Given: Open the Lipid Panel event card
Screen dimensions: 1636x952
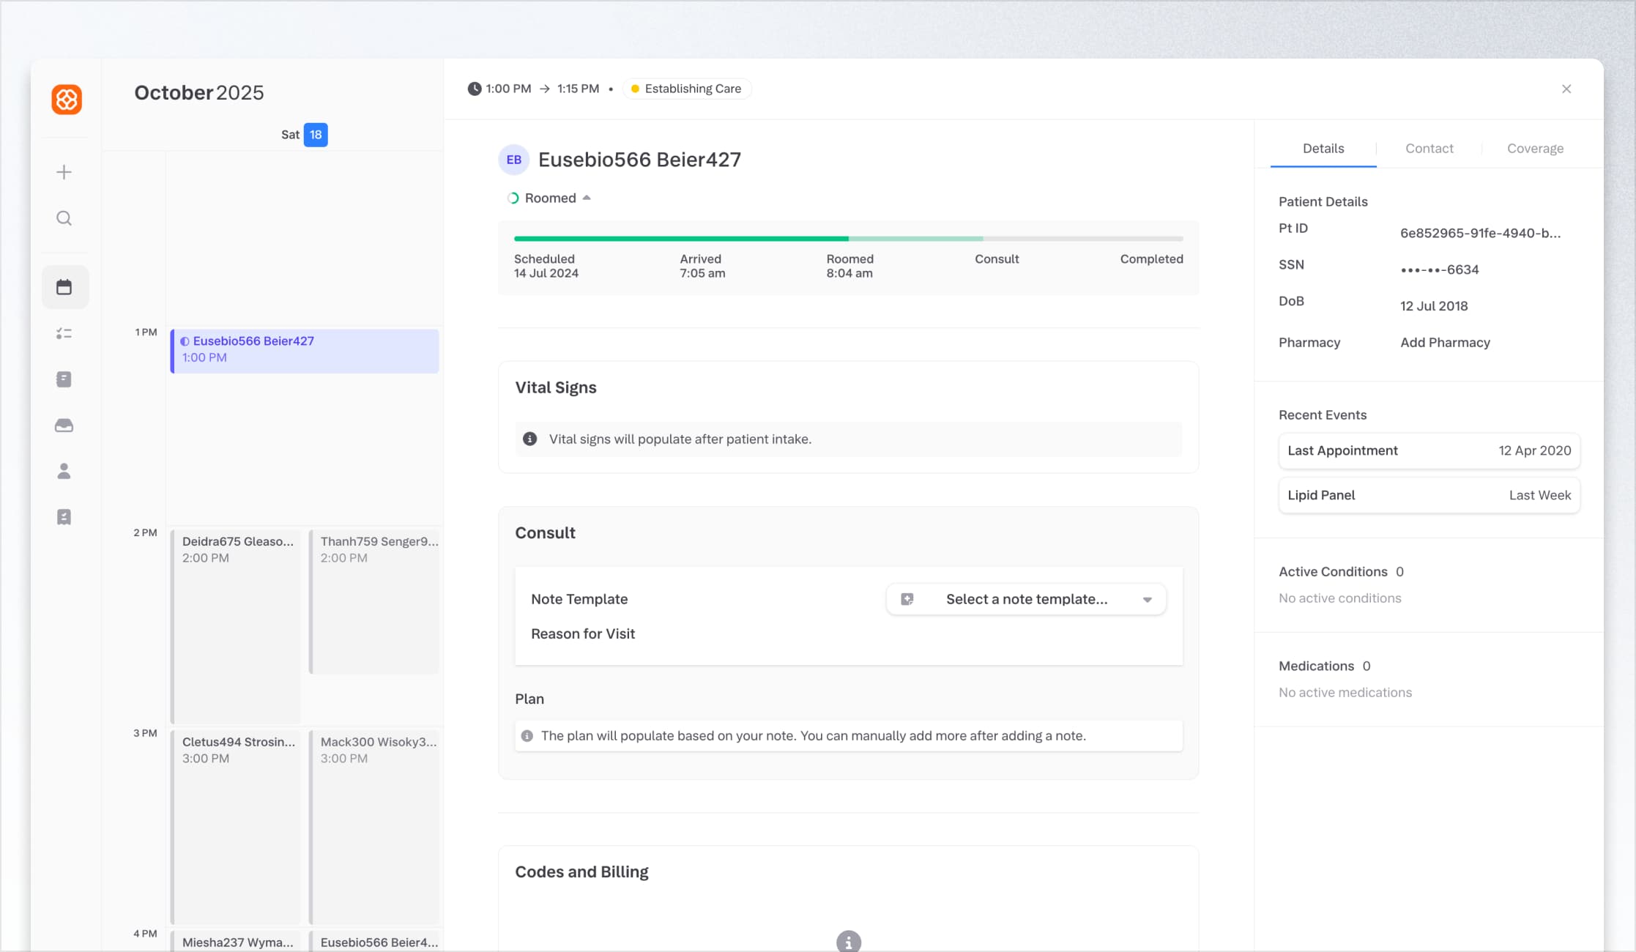Looking at the screenshot, I should (1429, 496).
